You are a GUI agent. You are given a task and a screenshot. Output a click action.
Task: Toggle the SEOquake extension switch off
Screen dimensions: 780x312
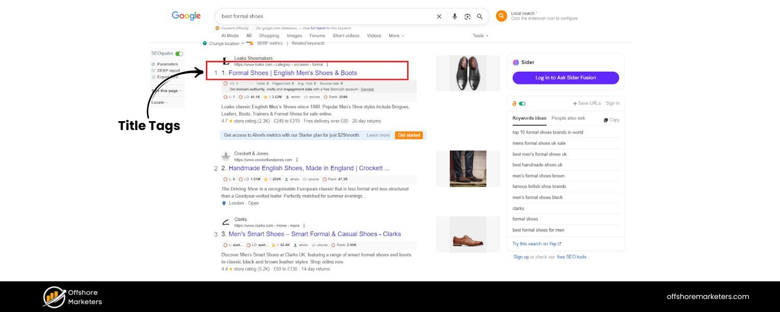click(180, 53)
